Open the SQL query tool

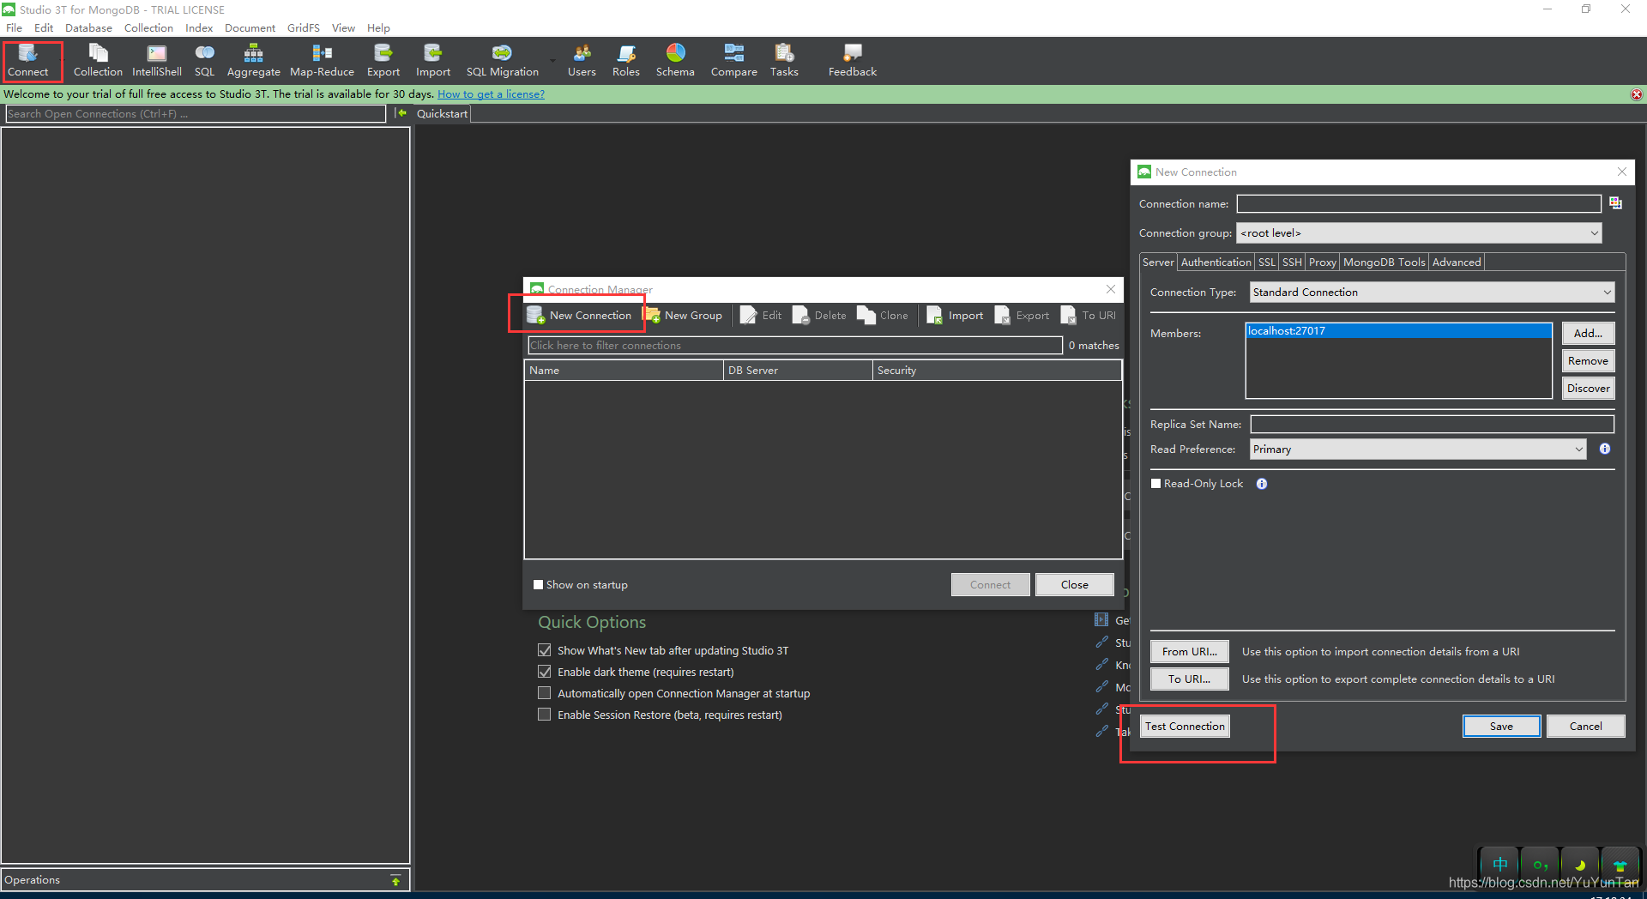click(204, 60)
